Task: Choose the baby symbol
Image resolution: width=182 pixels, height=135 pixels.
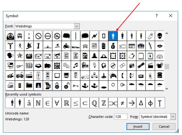Action: pyautogui.click(x=150, y=36)
